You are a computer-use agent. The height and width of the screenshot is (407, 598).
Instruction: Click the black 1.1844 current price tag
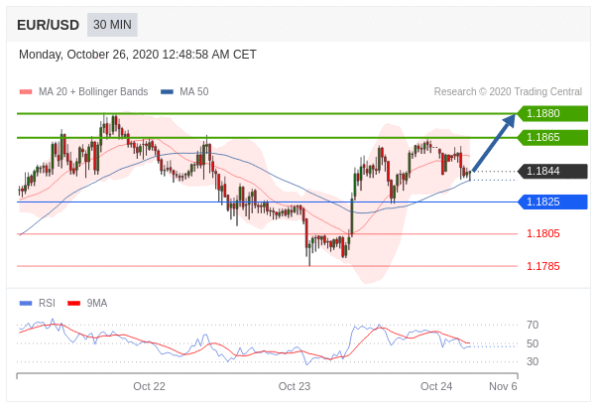552,171
